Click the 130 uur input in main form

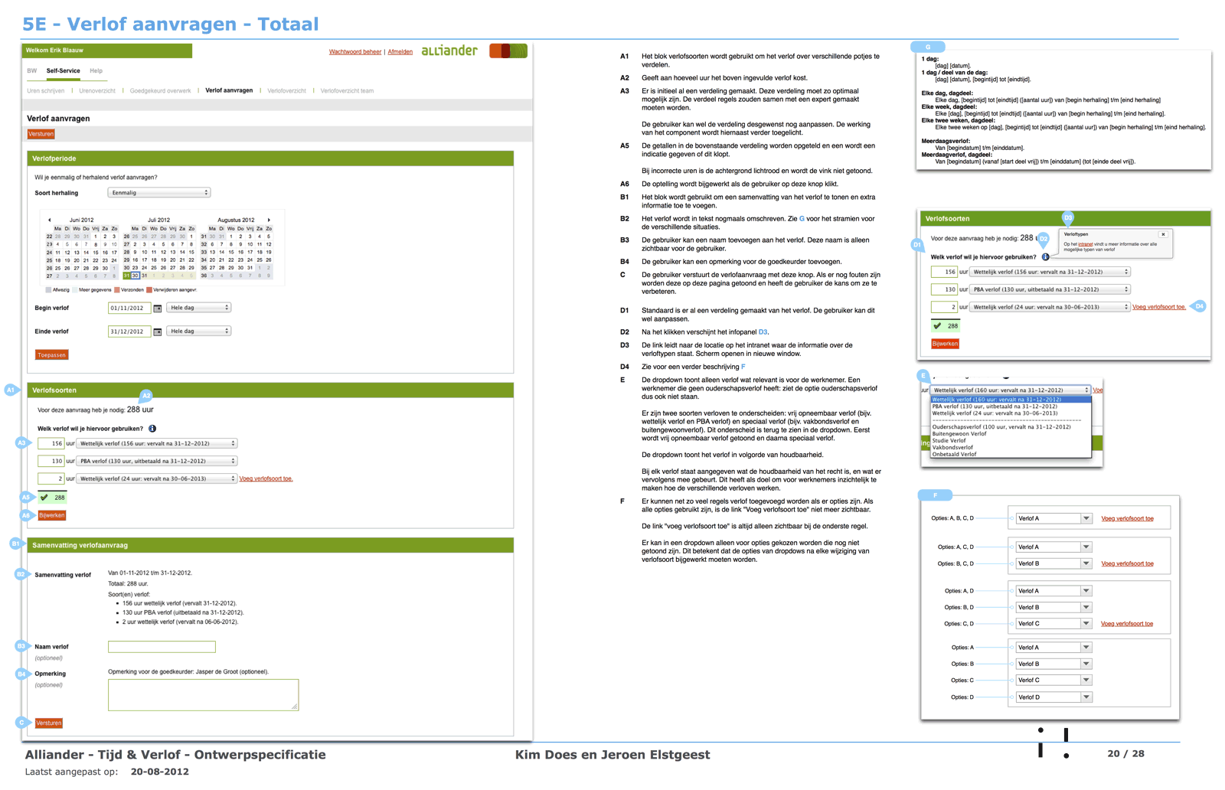click(x=51, y=462)
